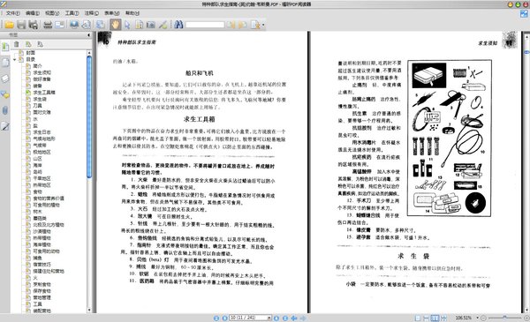Select the 热带地区 bookmark
This screenshot has width=530, height=322.
tap(42, 185)
